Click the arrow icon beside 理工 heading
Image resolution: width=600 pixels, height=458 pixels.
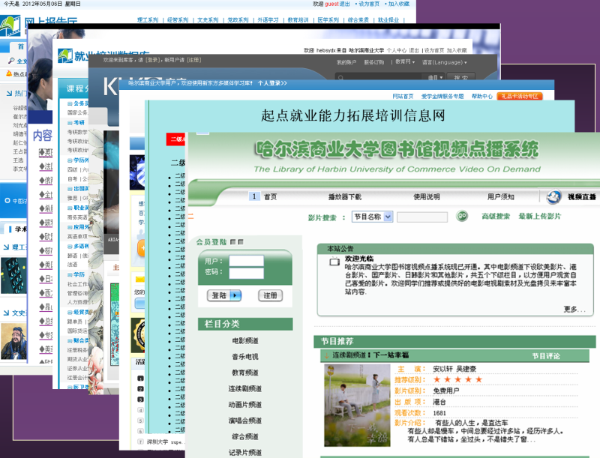6,247
